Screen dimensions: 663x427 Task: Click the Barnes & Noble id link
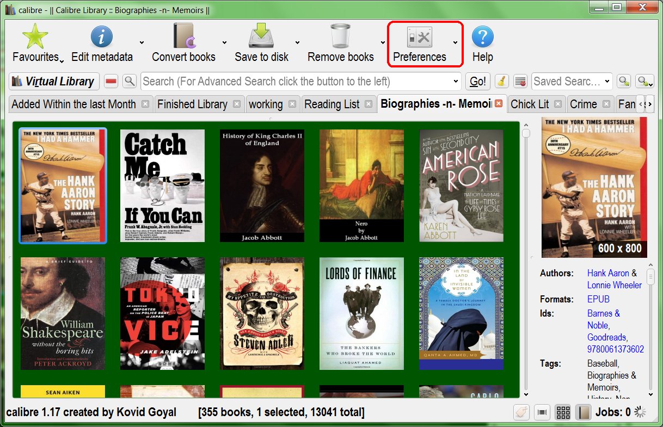point(604,319)
